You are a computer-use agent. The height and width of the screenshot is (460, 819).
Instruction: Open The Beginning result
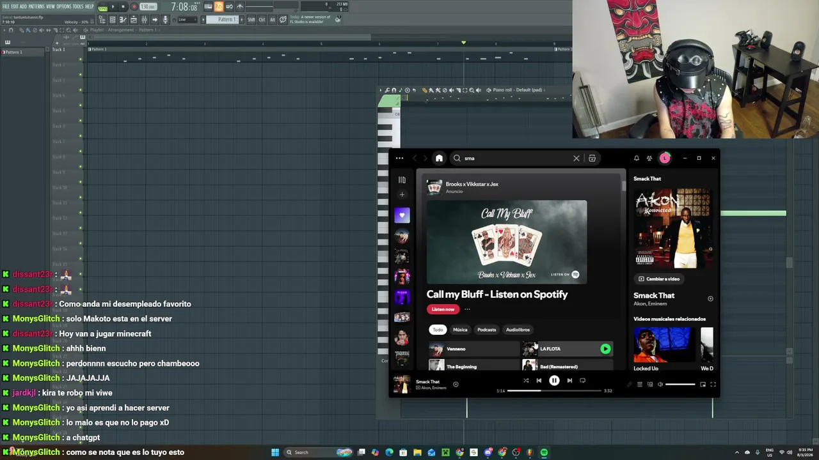(474, 366)
